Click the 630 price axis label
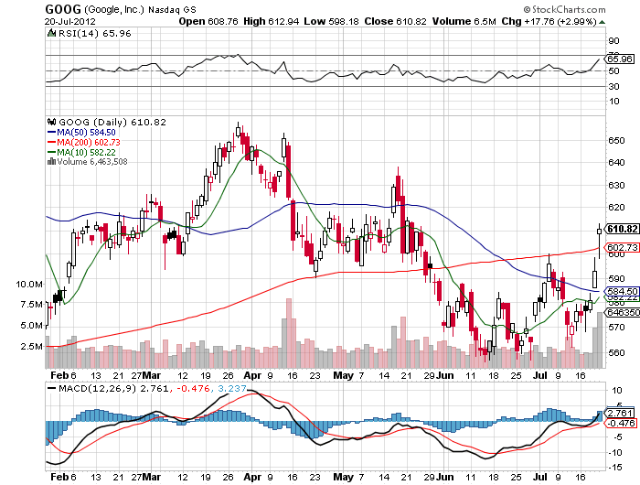The width and height of the screenshot is (640, 485). [x=616, y=185]
